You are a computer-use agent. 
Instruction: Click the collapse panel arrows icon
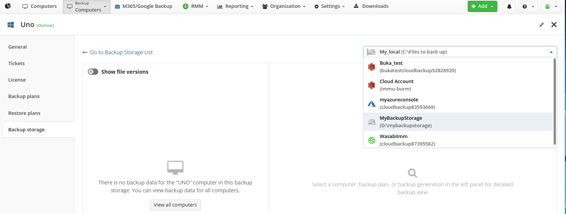coord(542,25)
